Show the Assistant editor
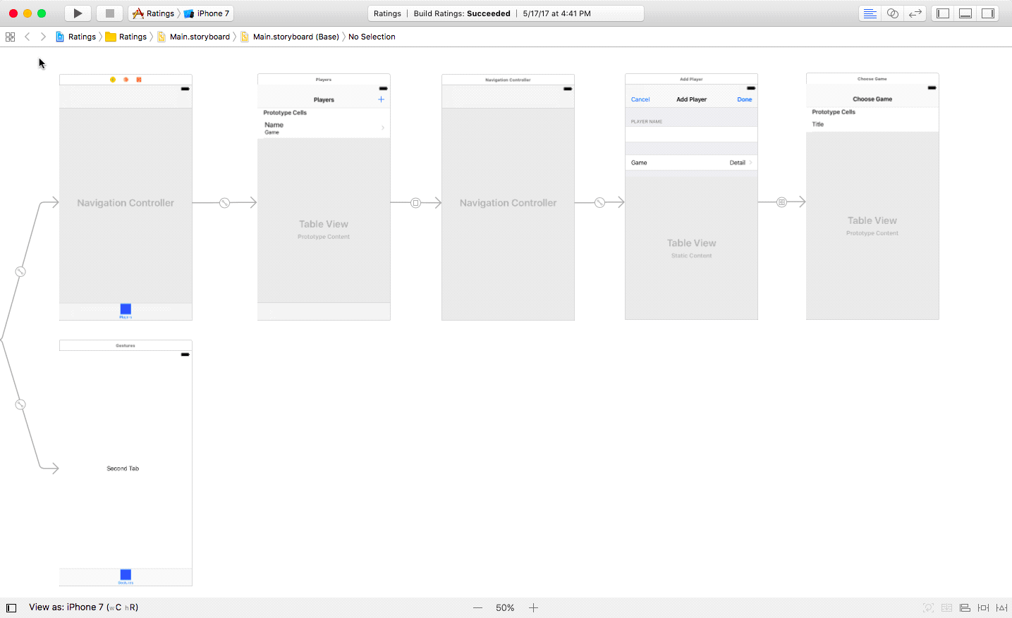The image size is (1012, 618). click(x=893, y=13)
